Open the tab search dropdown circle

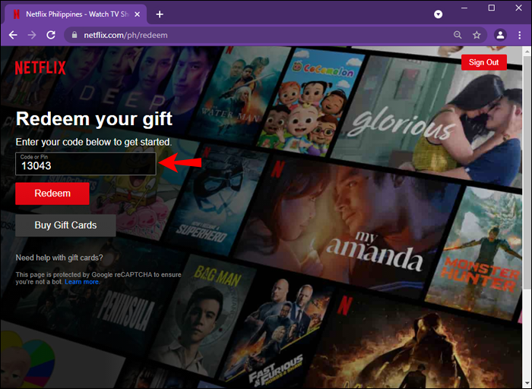coord(438,14)
